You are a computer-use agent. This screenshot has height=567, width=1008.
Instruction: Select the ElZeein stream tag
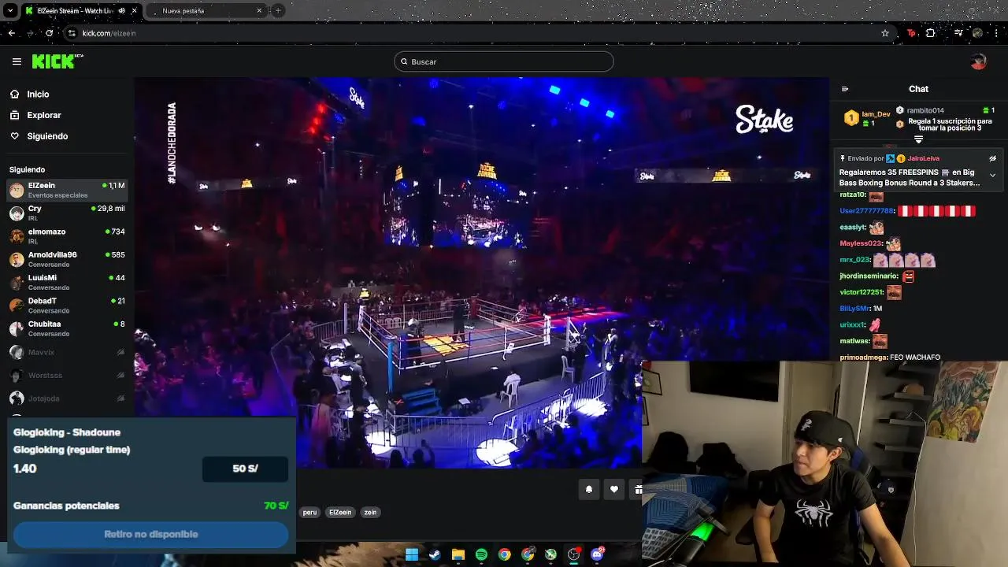pyautogui.click(x=340, y=512)
